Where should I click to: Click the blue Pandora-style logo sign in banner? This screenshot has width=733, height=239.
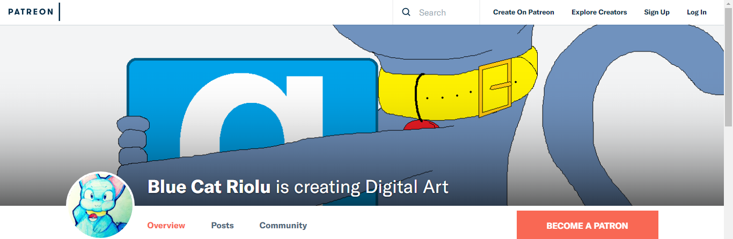point(252,113)
